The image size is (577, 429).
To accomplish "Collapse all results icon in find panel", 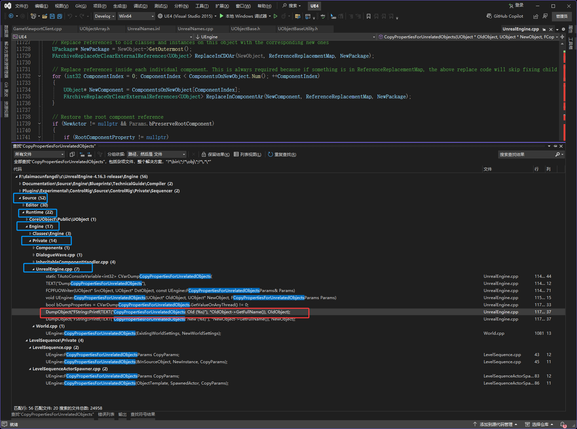I will (x=82, y=154).
